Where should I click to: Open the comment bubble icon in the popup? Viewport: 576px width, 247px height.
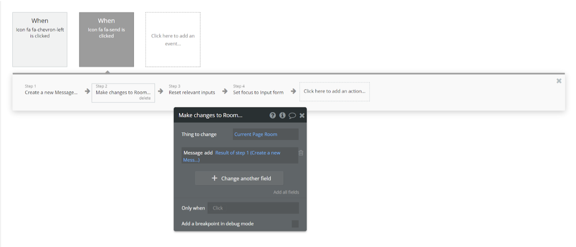(292, 115)
